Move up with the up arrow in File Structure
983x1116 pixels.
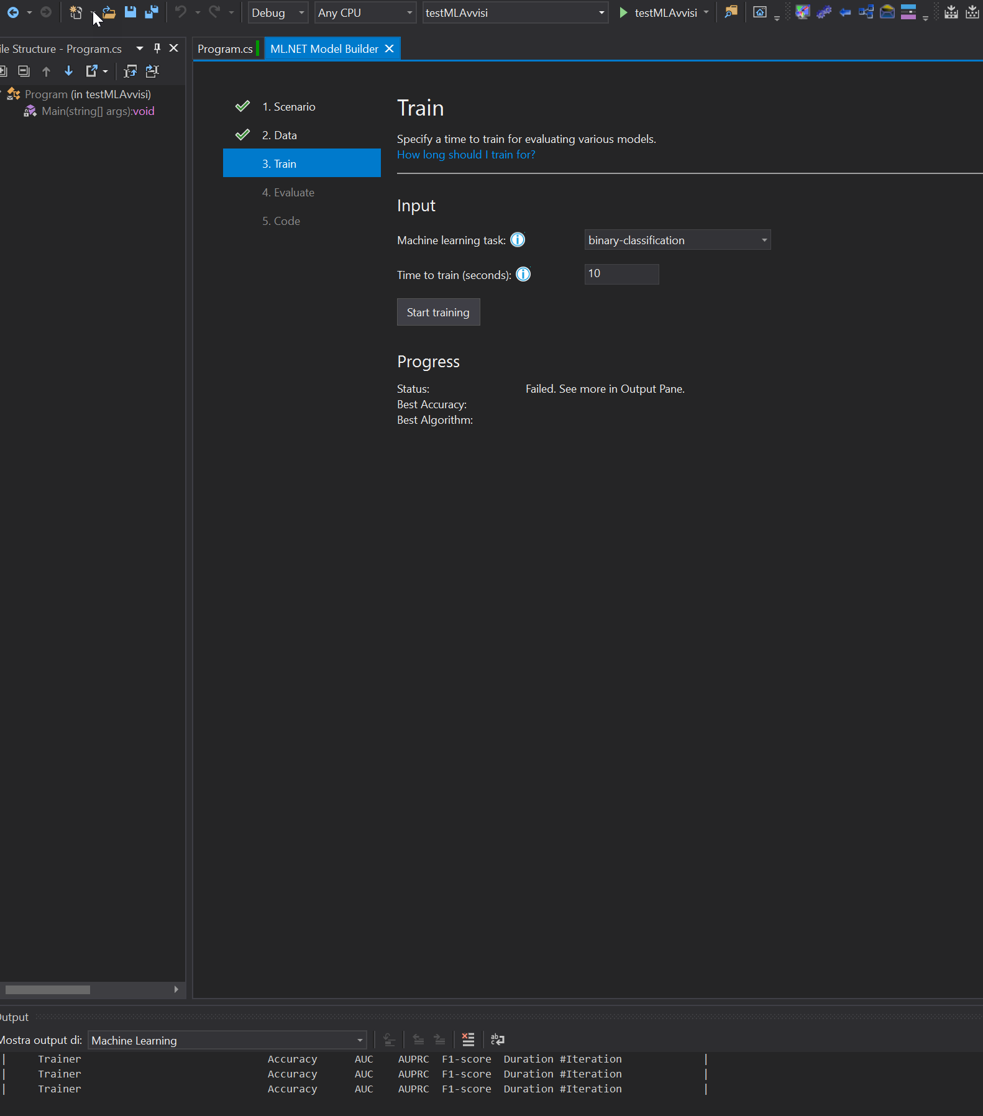coord(46,71)
